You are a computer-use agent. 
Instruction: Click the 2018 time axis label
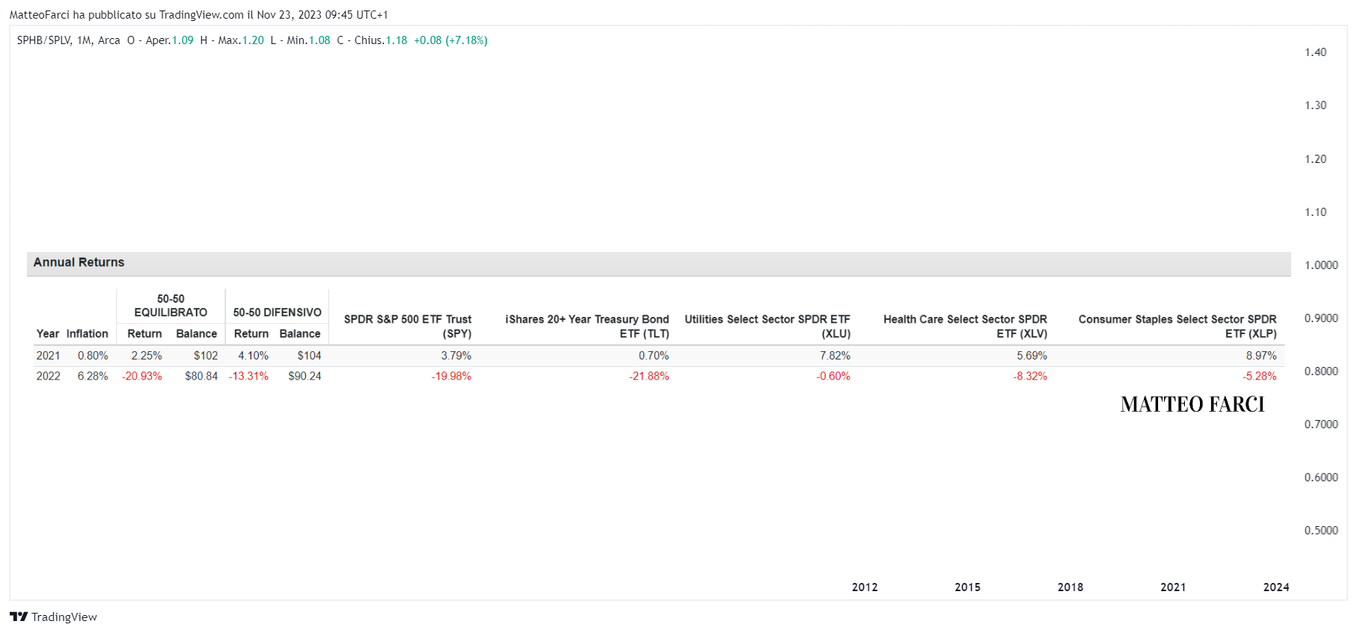pyautogui.click(x=1070, y=587)
